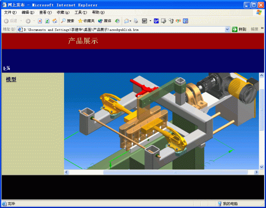Expand the toolbar overflow chevron near 链接
Viewport: 266px width, 208px height.
click(262, 28)
